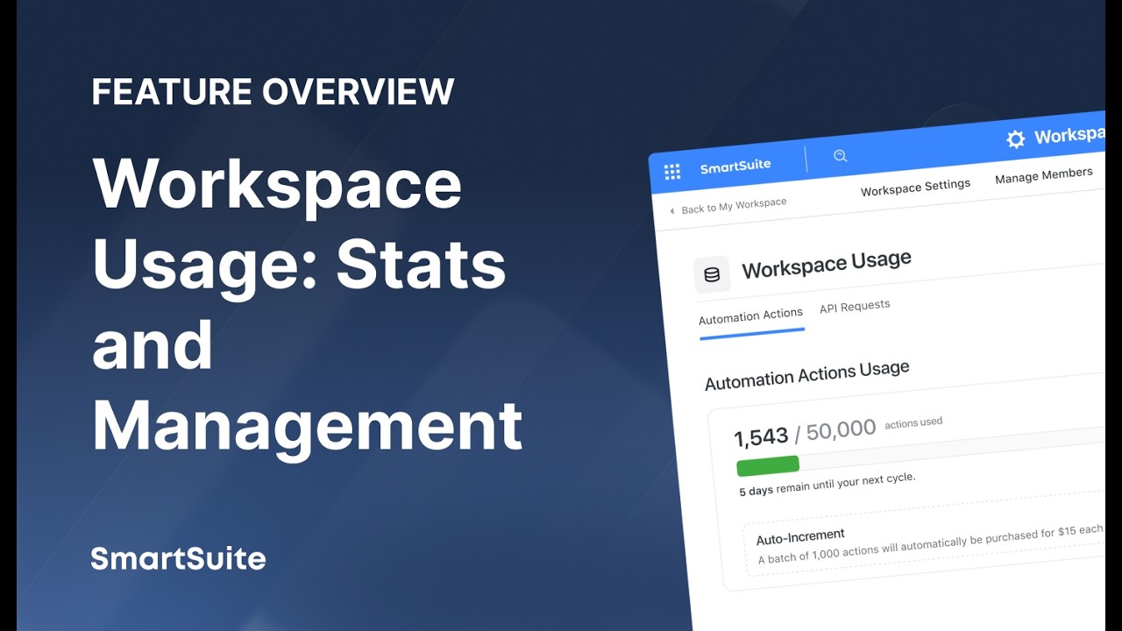Click the 1,543 actions used value
This screenshot has height=631, width=1122.
(x=761, y=437)
